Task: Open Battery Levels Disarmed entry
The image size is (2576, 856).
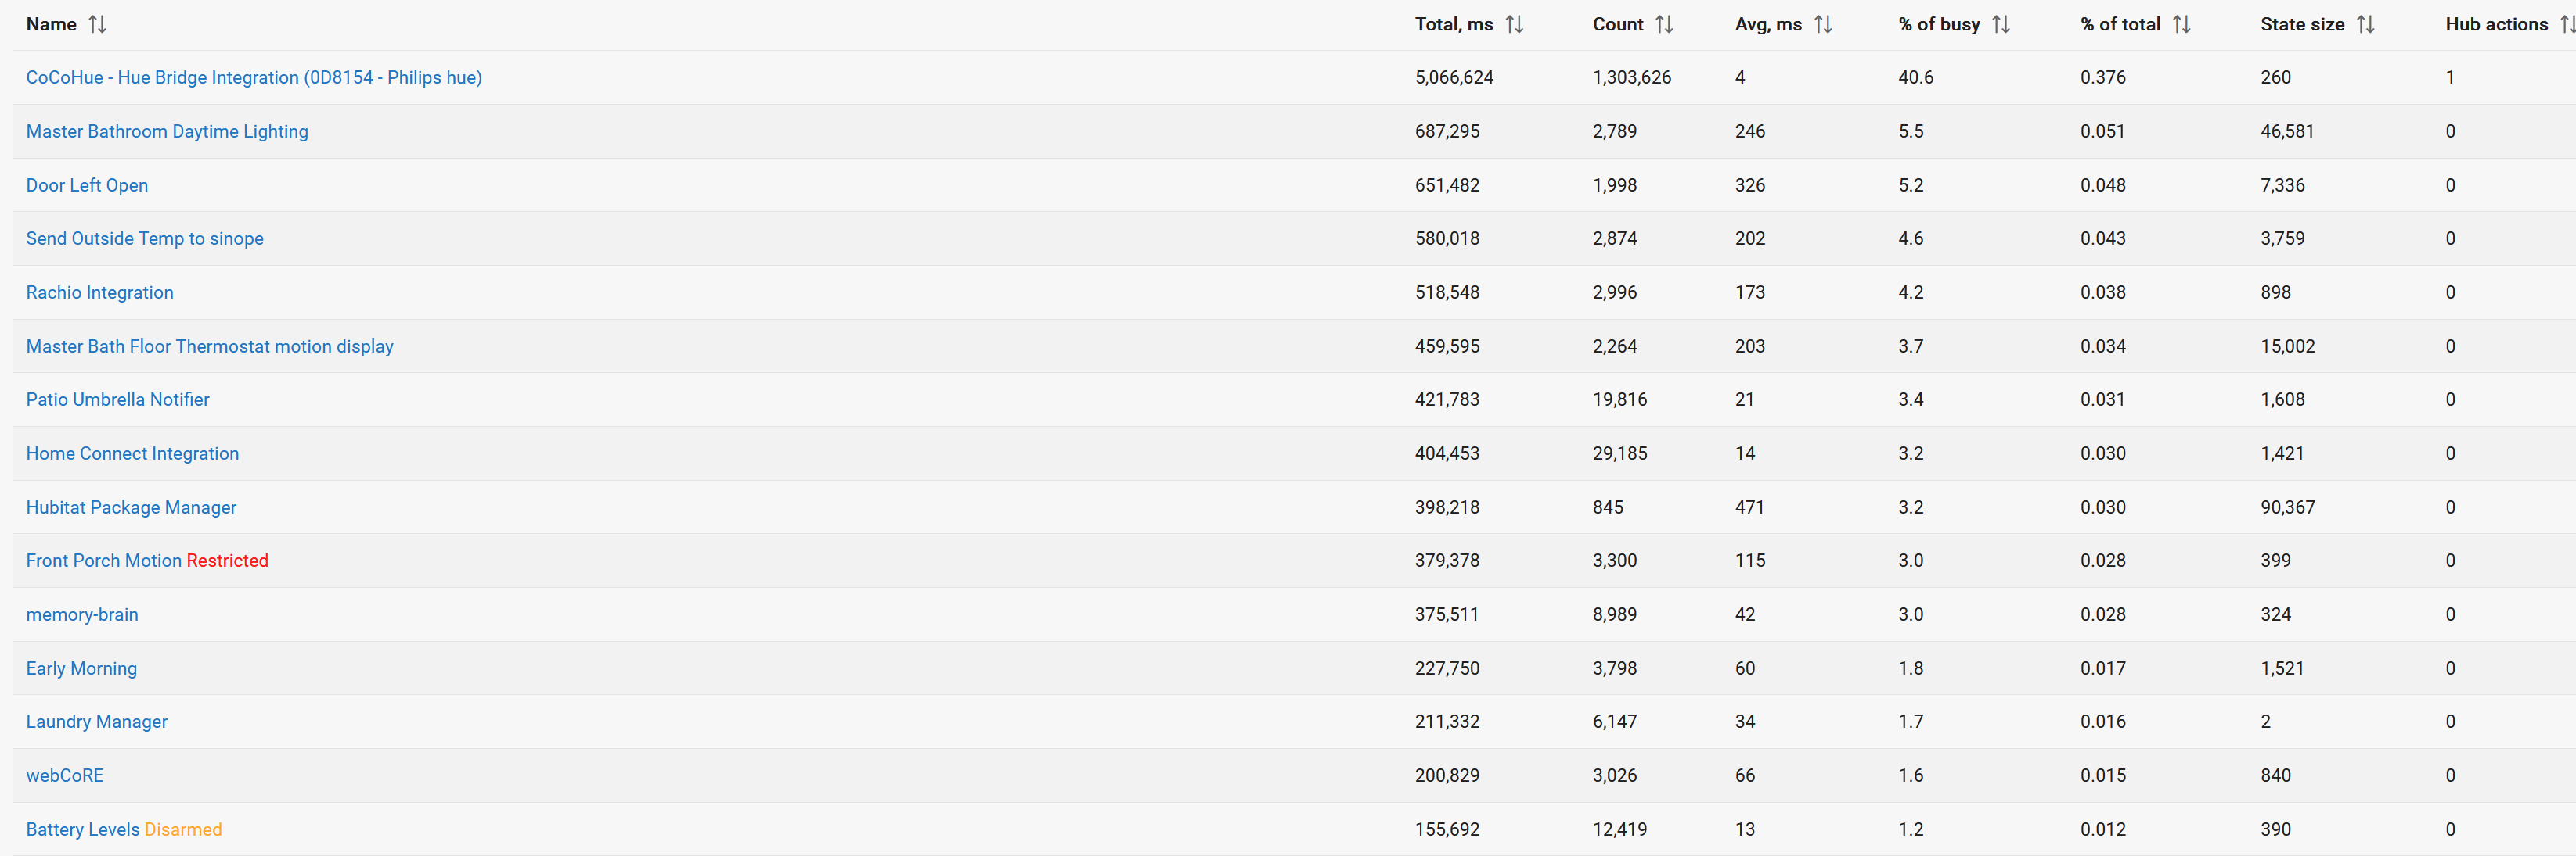Action: coord(124,830)
